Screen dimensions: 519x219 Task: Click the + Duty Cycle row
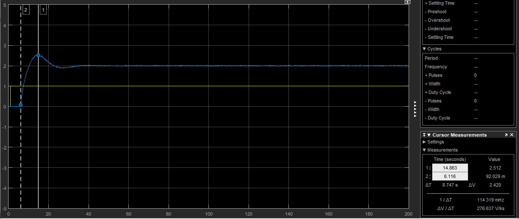pos(469,92)
